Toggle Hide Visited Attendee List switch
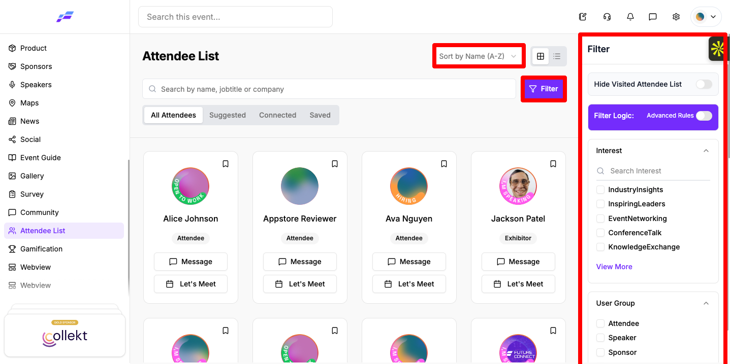 (x=704, y=84)
